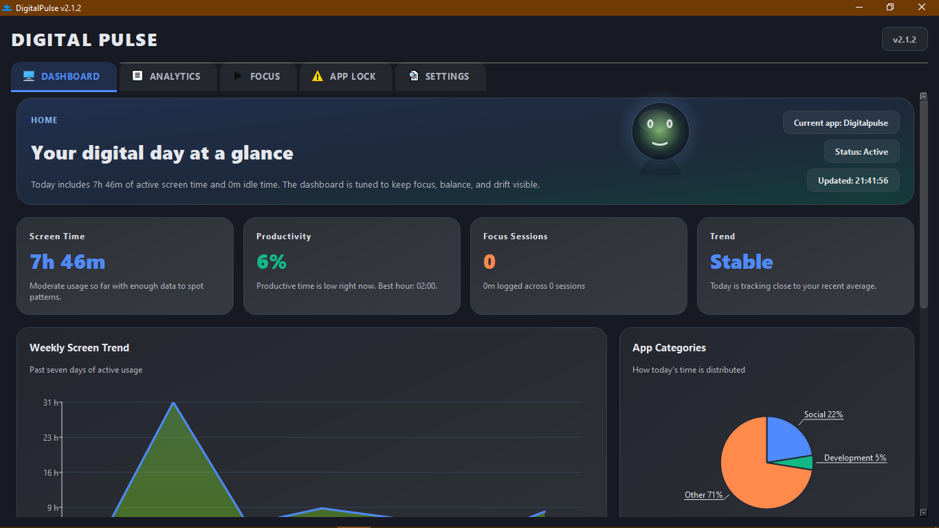
Task: Click the DigitalPulse title bar app icon
Action: tap(8, 8)
